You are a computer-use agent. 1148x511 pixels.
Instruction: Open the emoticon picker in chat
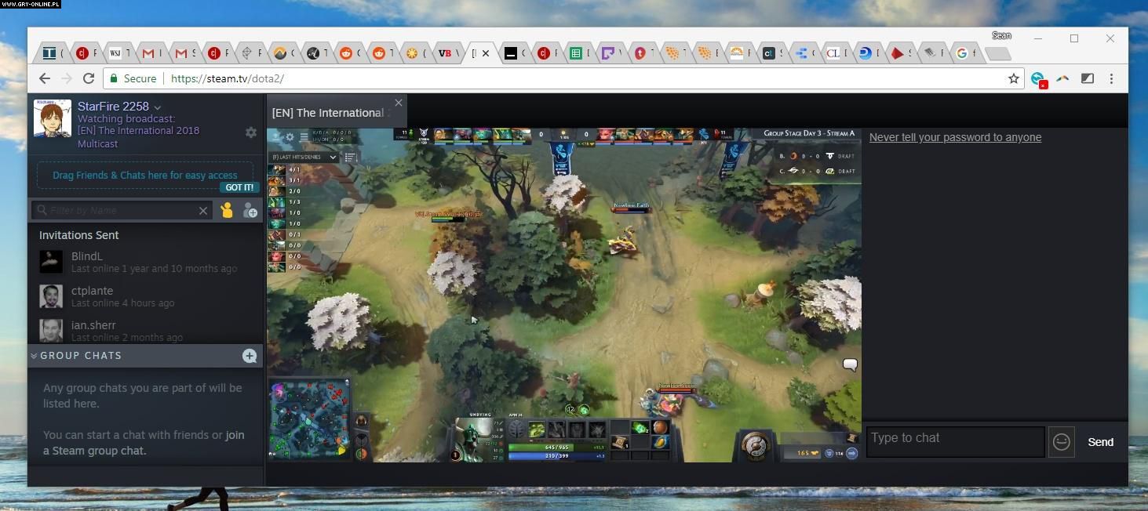tap(1061, 442)
